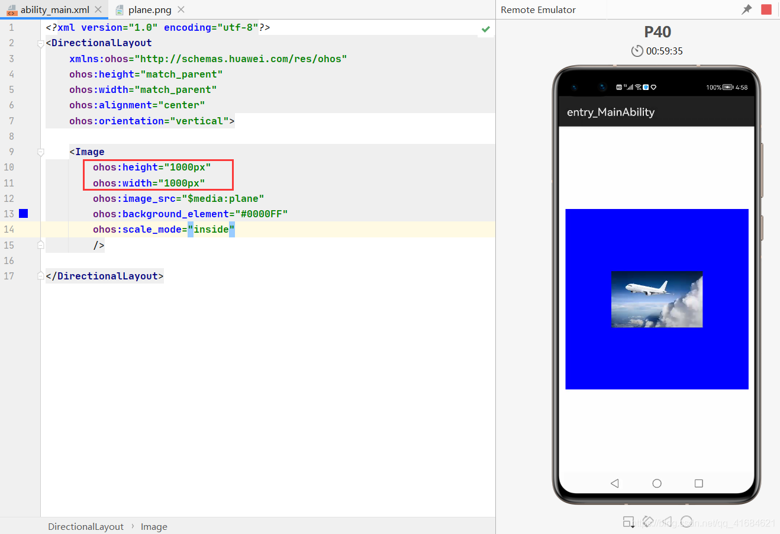Collapse the Image tag fold marker
The width and height of the screenshot is (780, 534).
[x=41, y=152]
